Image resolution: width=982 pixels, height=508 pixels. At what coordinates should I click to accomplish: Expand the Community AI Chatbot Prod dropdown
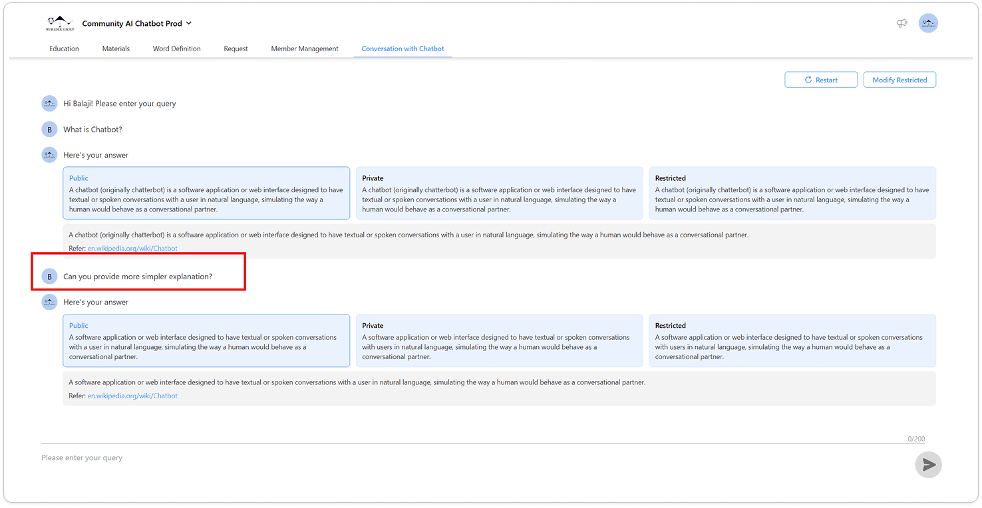coord(189,23)
